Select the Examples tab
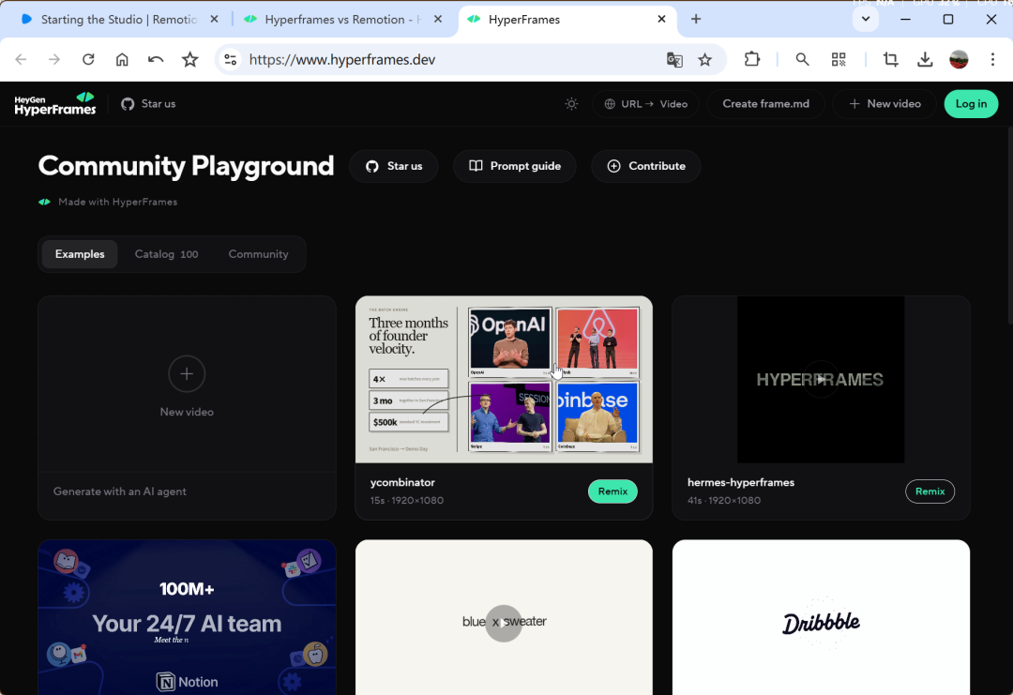 [x=80, y=254]
